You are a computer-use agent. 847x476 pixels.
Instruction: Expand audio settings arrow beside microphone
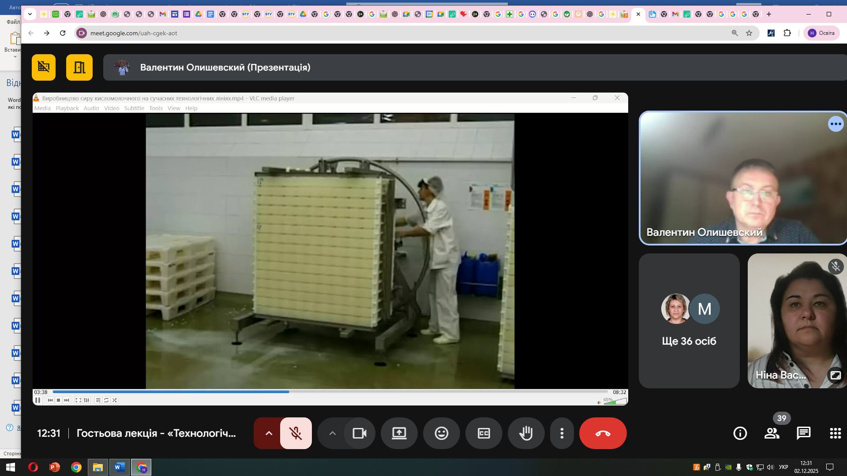pos(269,433)
